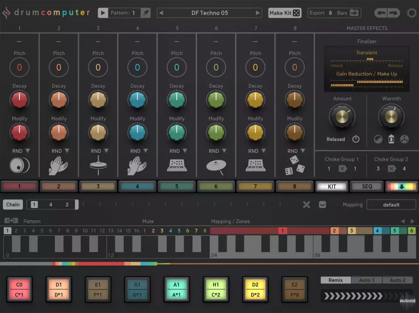Move mapping zones left with the left triangle
Viewport: 419px width, 313px height.
click(403, 221)
